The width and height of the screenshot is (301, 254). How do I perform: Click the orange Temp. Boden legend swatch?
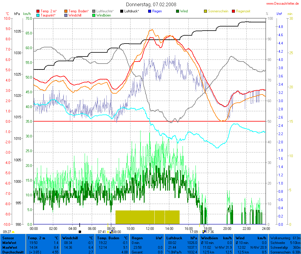66,11
